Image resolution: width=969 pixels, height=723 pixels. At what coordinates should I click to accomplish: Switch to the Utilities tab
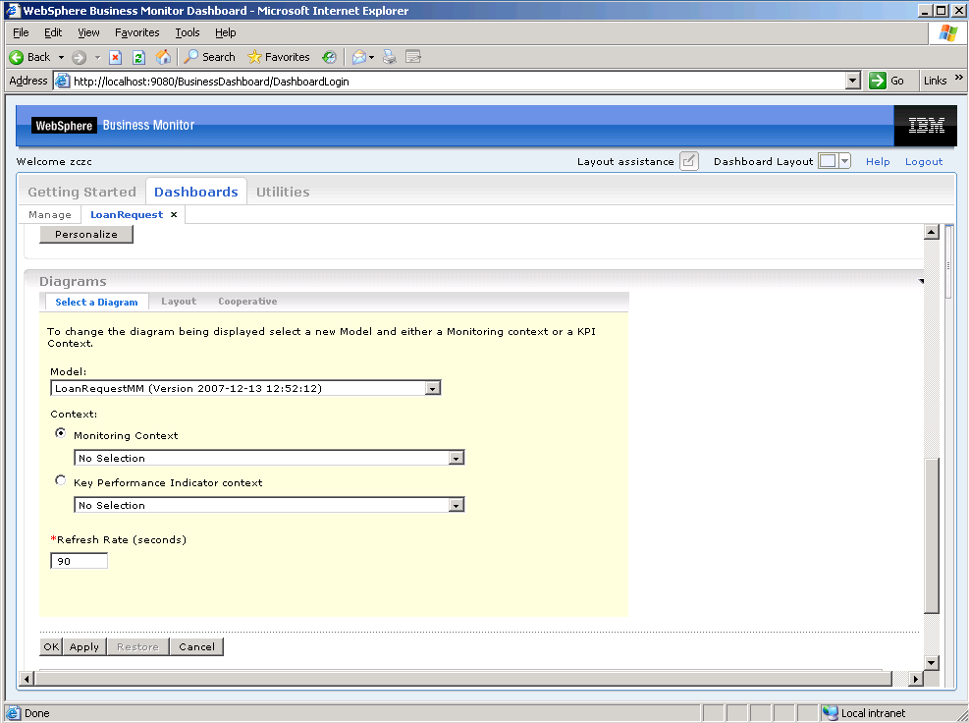pos(283,192)
